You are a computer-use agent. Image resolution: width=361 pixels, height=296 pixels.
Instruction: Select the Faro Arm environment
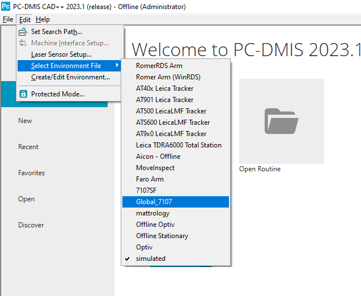[150, 179]
